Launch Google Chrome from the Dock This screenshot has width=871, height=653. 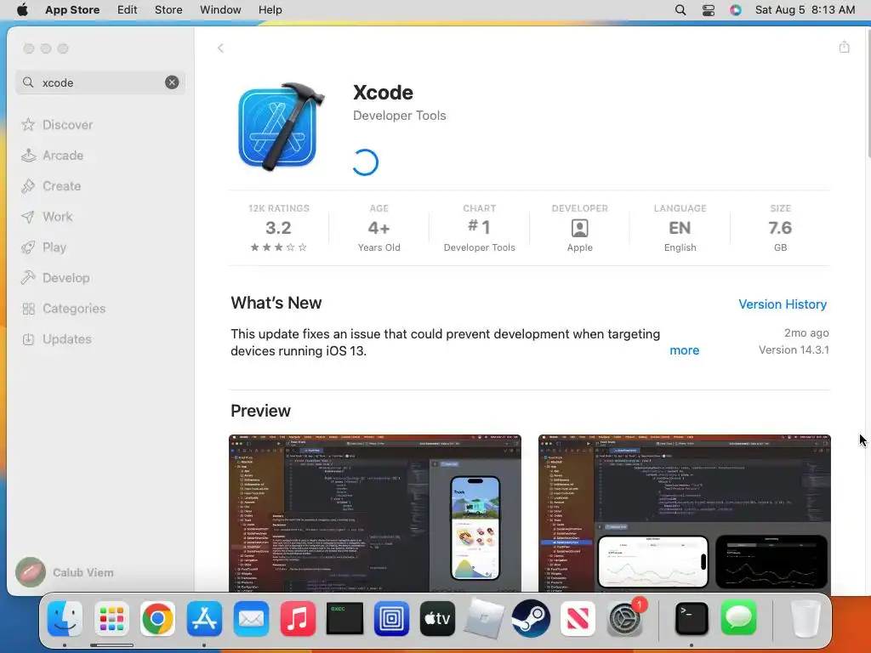(x=157, y=618)
